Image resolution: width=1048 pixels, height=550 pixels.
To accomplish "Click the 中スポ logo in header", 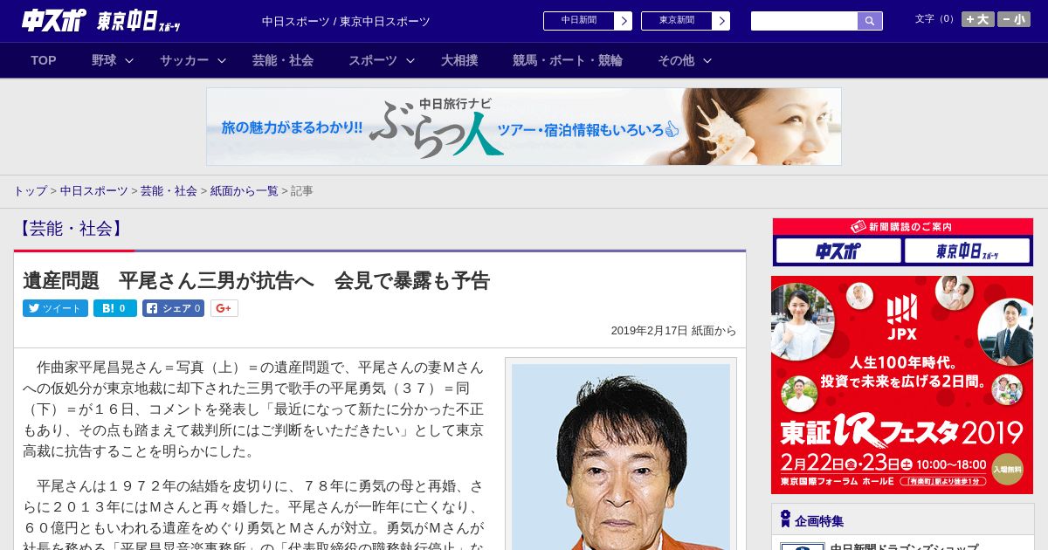I will [54, 20].
